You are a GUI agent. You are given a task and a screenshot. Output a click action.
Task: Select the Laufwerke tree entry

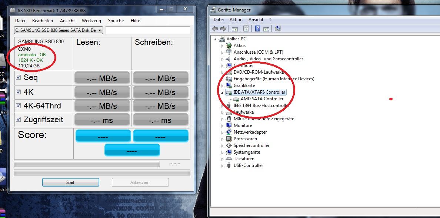244,112
